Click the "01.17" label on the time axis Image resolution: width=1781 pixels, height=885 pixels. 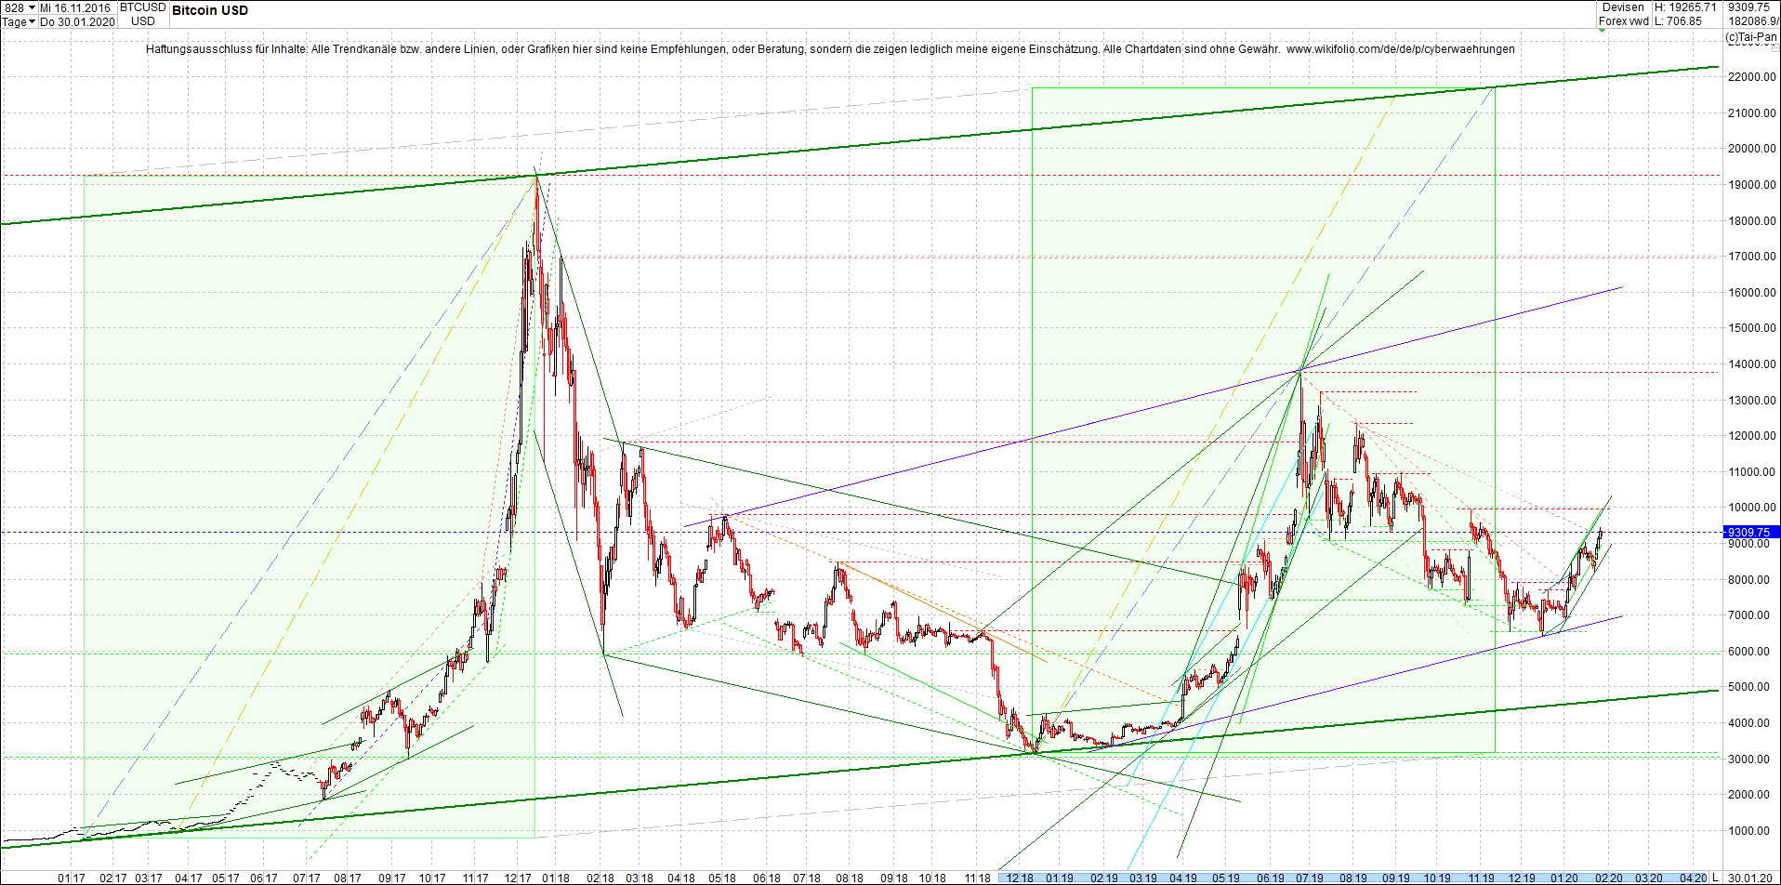(x=73, y=877)
